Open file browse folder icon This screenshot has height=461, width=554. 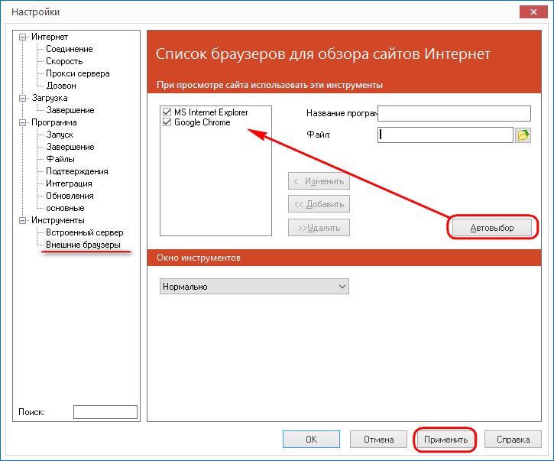[x=523, y=135]
